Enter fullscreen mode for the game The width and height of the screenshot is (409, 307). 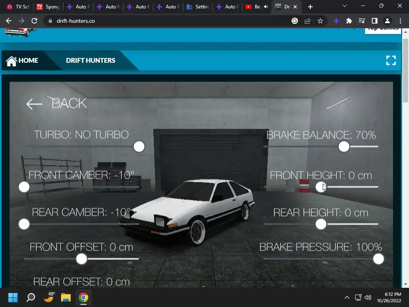pyautogui.click(x=391, y=60)
